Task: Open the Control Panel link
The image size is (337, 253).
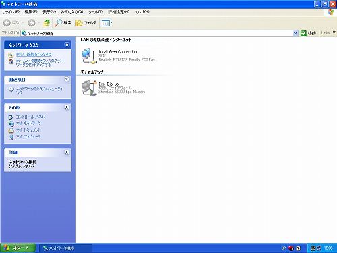Action: click(30, 117)
